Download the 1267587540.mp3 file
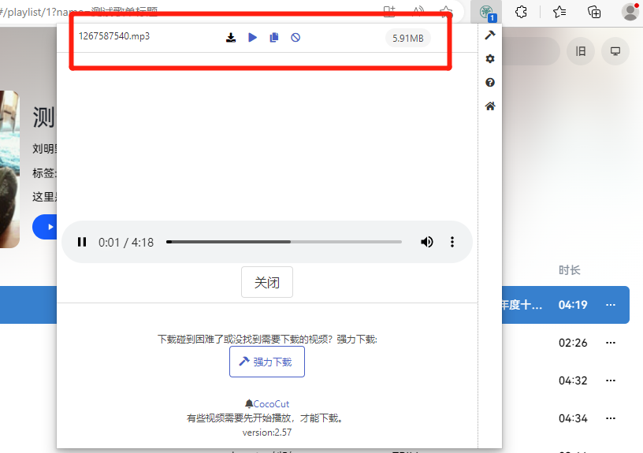This screenshot has height=453, width=643. click(231, 38)
